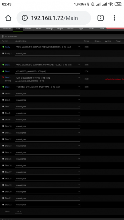Click the green status dot for Disk 2
This screenshot has height=220, width=124.
(3, 71)
